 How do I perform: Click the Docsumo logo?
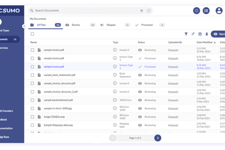(x=10, y=11)
